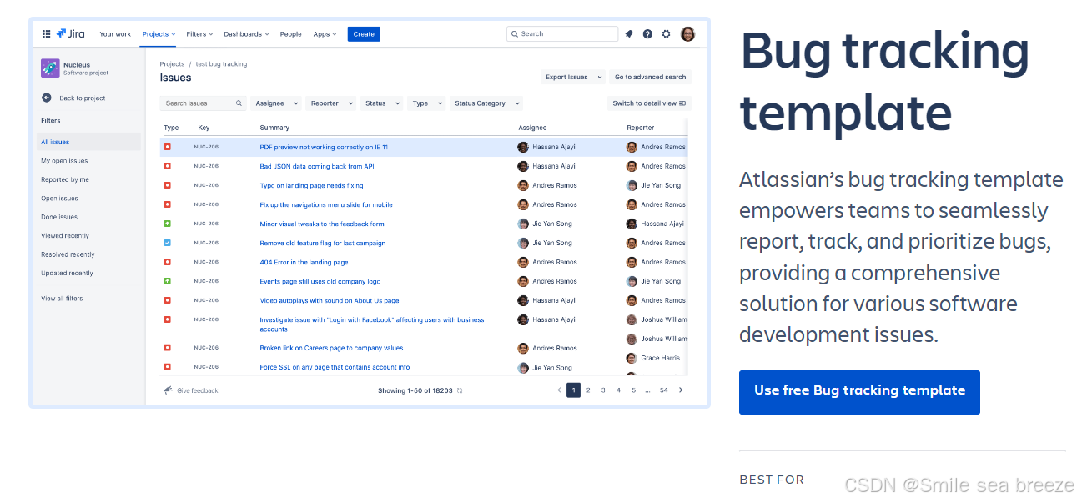The width and height of the screenshot is (1077, 503).
Task: Expand the Assignee filter dropdown
Action: (276, 103)
